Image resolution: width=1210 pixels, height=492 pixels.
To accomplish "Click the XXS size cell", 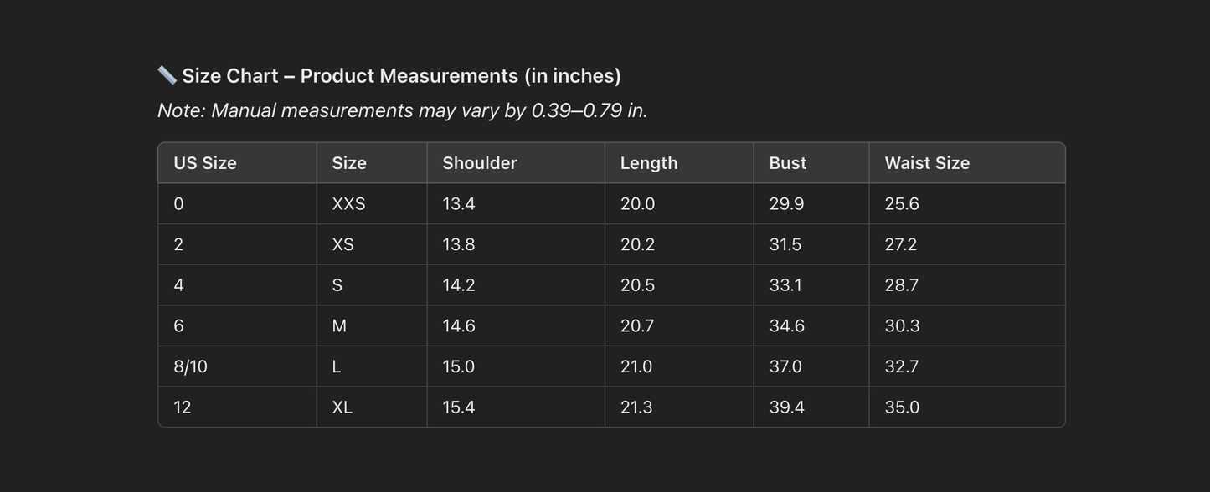I will tap(348, 204).
